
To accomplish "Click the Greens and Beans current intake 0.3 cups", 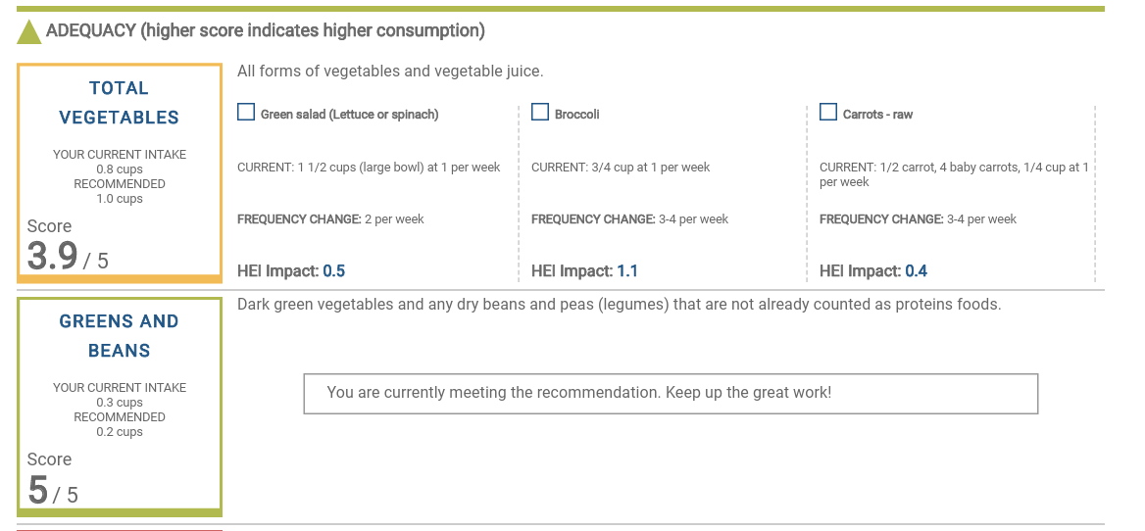I will 120,403.
